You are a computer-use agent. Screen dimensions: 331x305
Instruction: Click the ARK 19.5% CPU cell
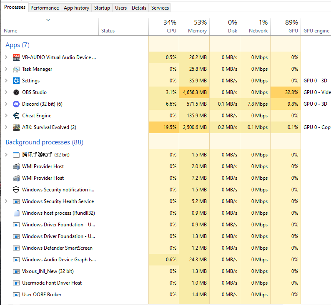coord(164,127)
